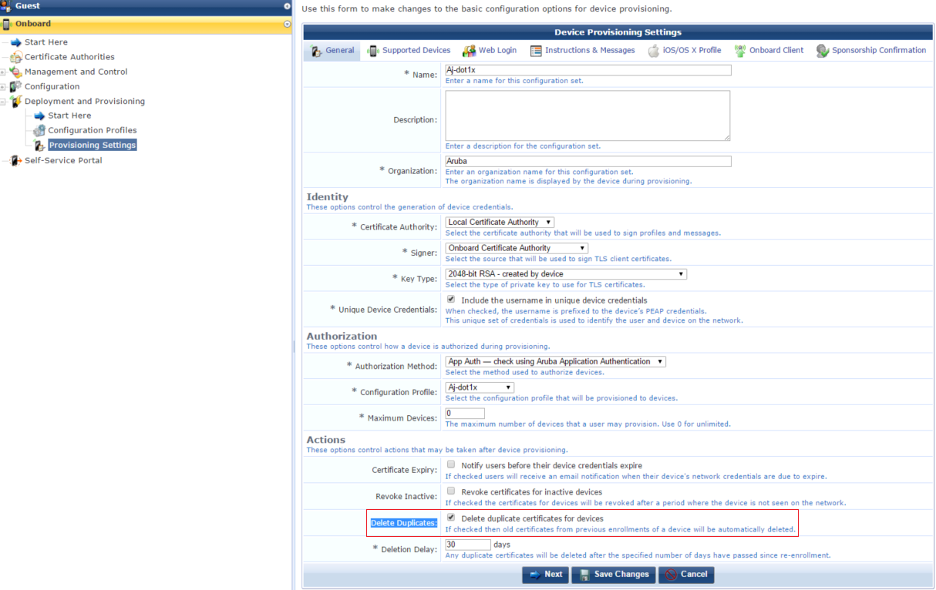This screenshot has width=936, height=590.
Task: Focus the Description text area
Action: click(x=588, y=116)
